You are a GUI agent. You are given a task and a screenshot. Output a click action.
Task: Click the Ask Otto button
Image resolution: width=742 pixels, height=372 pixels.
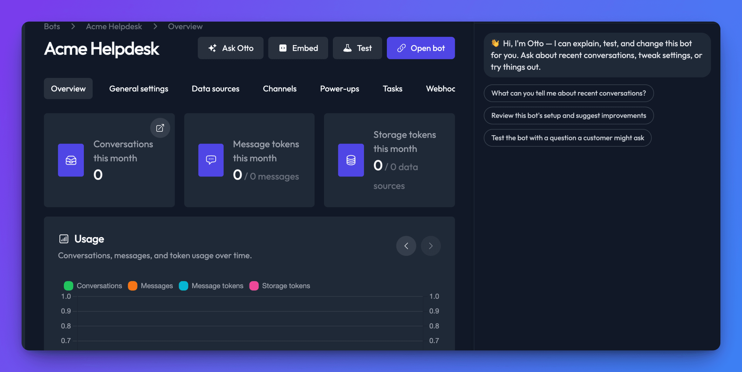click(x=230, y=48)
